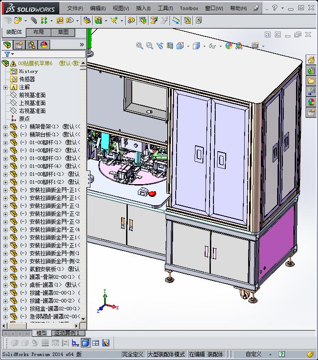Open the DisplayManager tab icon

coord(44,44)
